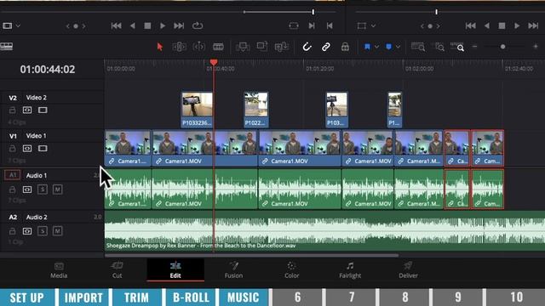Stop playback in the source viewer
Viewport: 545px width, 306px height.
[147, 25]
